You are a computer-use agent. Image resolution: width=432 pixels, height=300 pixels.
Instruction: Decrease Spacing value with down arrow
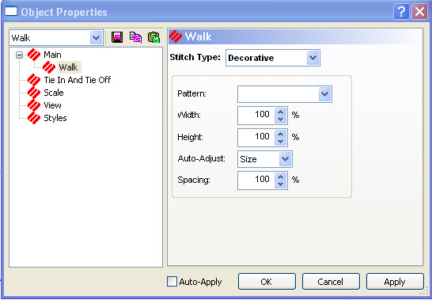[x=280, y=184]
